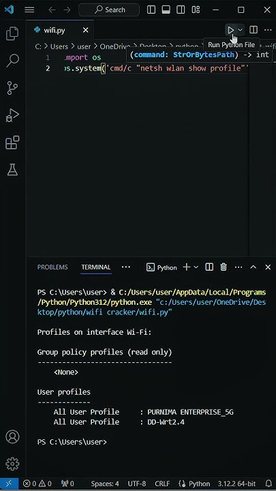This screenshot has width=276, height=491.
Task: Split the terminal
Action: pos(209,267)
